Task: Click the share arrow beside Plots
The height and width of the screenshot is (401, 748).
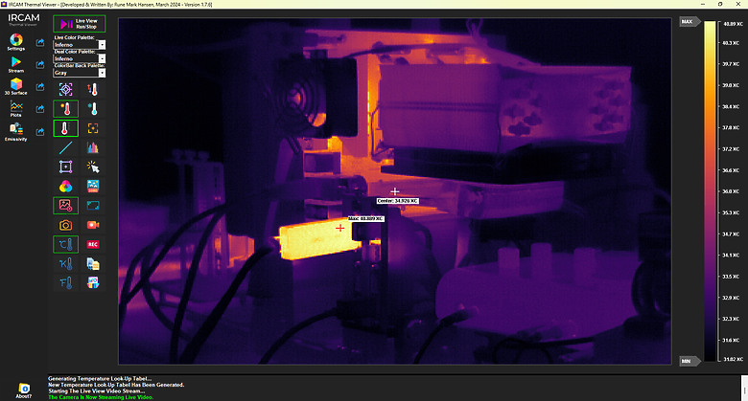Action: [x=40, y=109]
